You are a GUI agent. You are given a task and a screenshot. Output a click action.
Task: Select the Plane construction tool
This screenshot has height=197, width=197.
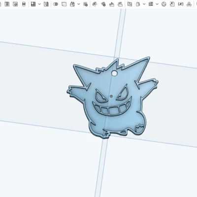(x=130, y=4)
